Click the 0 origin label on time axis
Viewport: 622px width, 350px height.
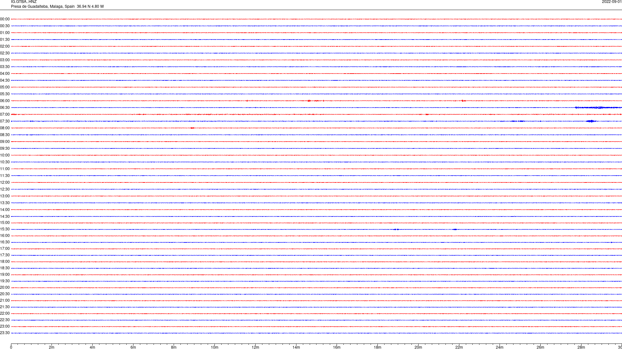pyautogui.click(x=11, y=347)
